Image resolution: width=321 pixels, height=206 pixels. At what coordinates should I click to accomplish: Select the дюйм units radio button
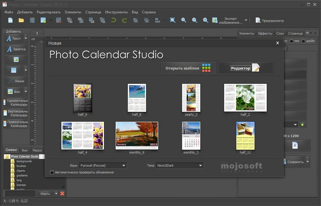click(303, 41)
